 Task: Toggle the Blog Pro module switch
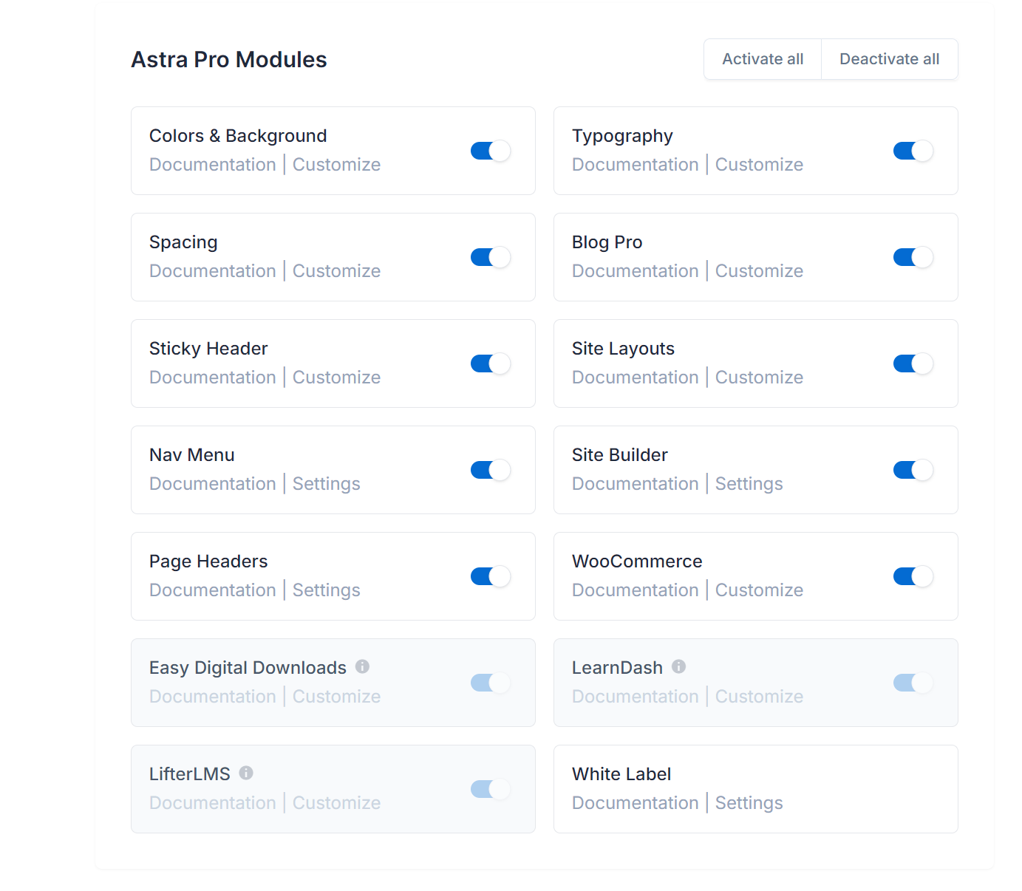(913, 257)
